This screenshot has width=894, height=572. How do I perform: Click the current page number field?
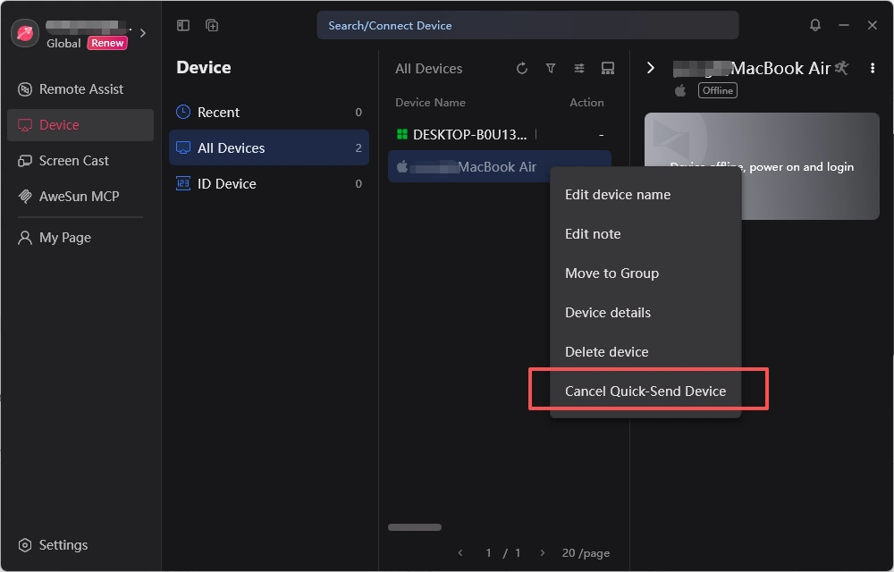click(x=489, y=553)
